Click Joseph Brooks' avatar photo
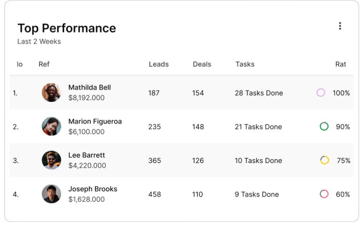This screenshot has height=225, width=363. pos(51,194)
